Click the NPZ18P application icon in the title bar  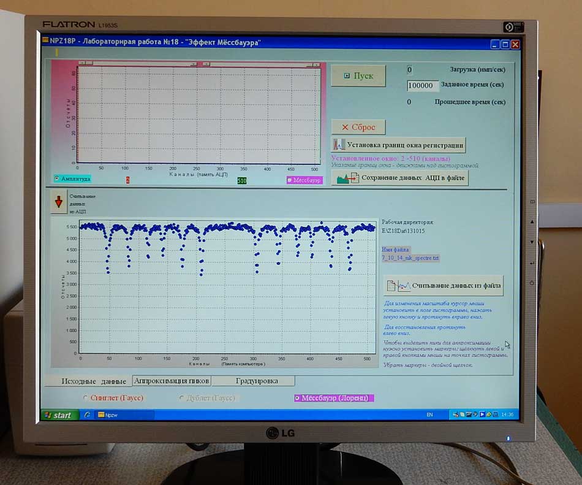coord(45,42)
